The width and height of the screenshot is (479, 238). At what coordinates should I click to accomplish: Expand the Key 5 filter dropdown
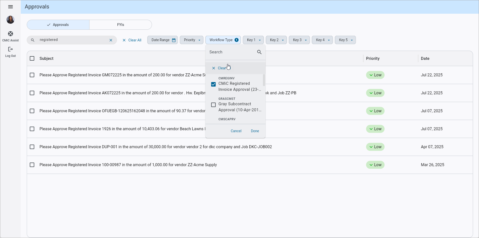(x=345, y=40)
